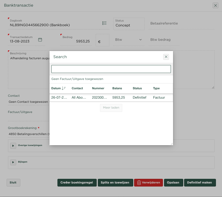Click the Sluit button

tap(13, 183)
